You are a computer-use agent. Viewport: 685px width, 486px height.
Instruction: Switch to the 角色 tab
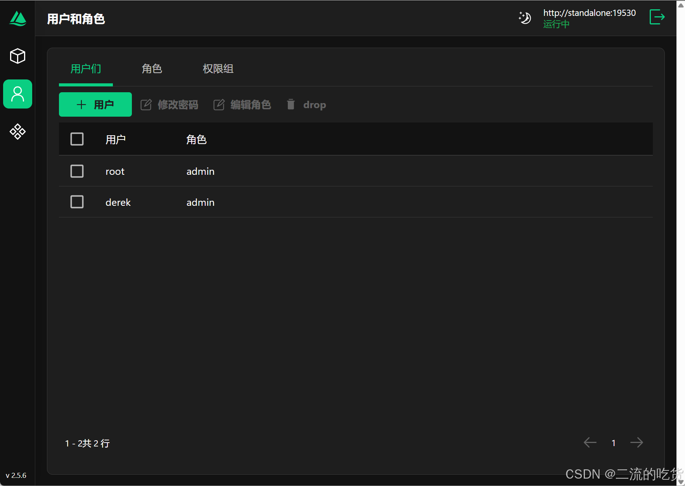coord(152,69)
